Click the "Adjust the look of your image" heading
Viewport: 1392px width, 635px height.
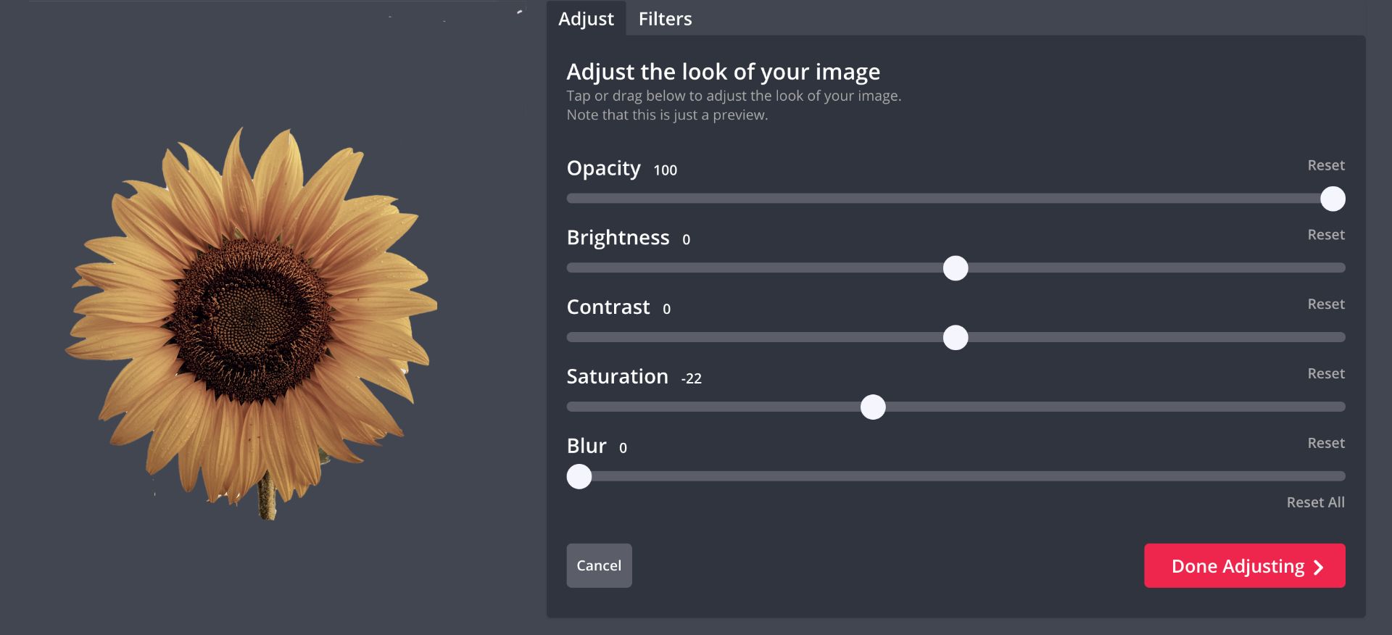pos(723,72)
